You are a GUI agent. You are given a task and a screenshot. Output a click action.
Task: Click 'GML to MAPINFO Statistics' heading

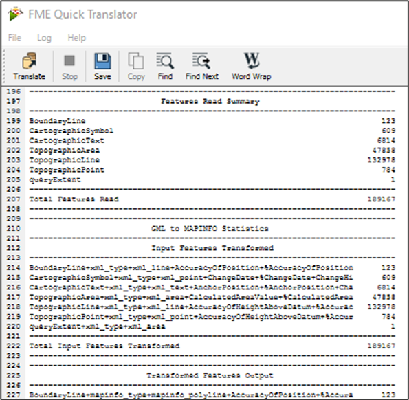pyautogui.click(x=210, y=228)
